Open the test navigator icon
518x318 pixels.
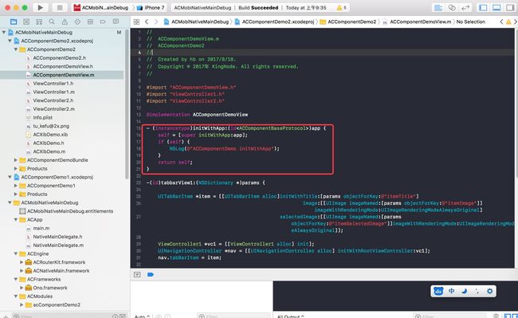pos(77,22)
